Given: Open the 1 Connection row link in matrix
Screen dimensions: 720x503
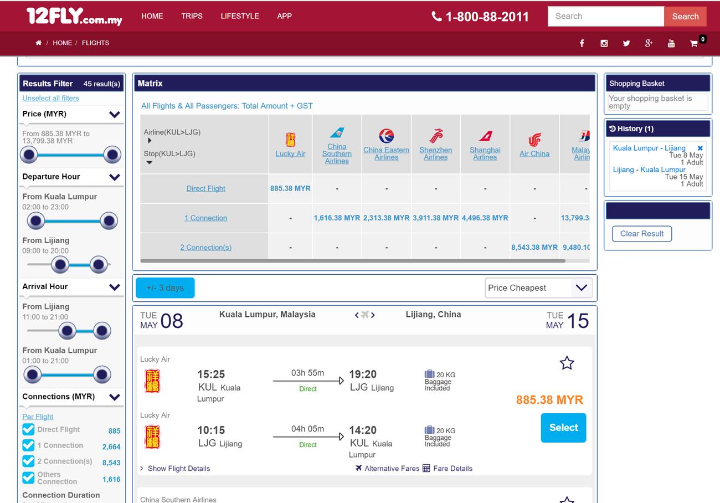Looking at the screenshot, I should (x=205, y=218).
